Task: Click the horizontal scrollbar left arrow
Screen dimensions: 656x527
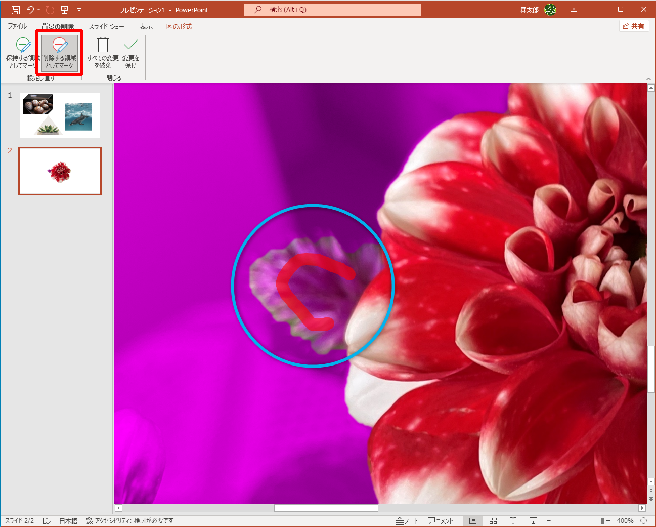Action: point(118,508)
